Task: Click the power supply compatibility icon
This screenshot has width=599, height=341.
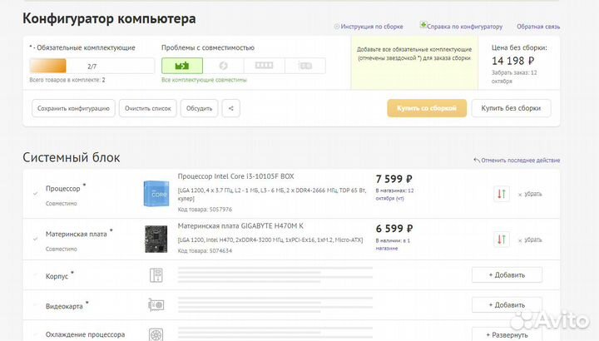Action: pos(224,66)
